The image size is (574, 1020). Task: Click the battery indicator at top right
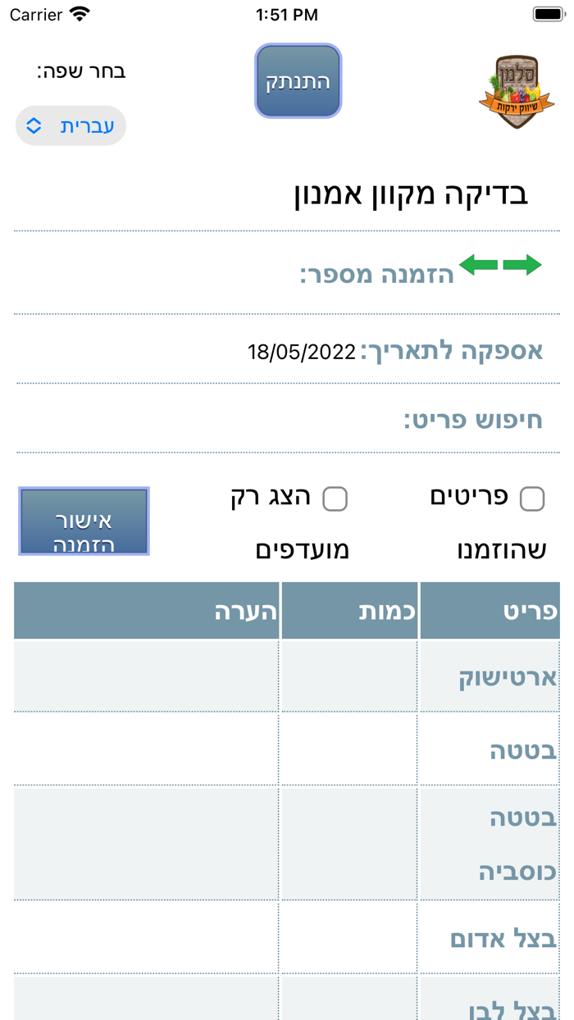(546, 14)
